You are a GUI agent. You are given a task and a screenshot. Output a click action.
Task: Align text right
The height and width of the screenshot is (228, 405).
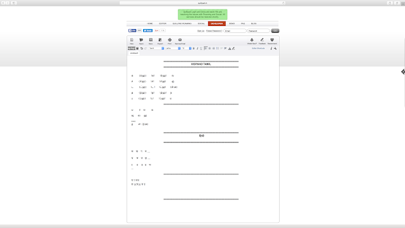(x=213, y=48)
